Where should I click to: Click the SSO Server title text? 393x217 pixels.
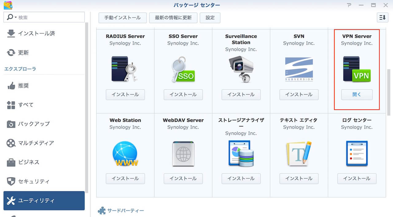(x=183, y=36)
